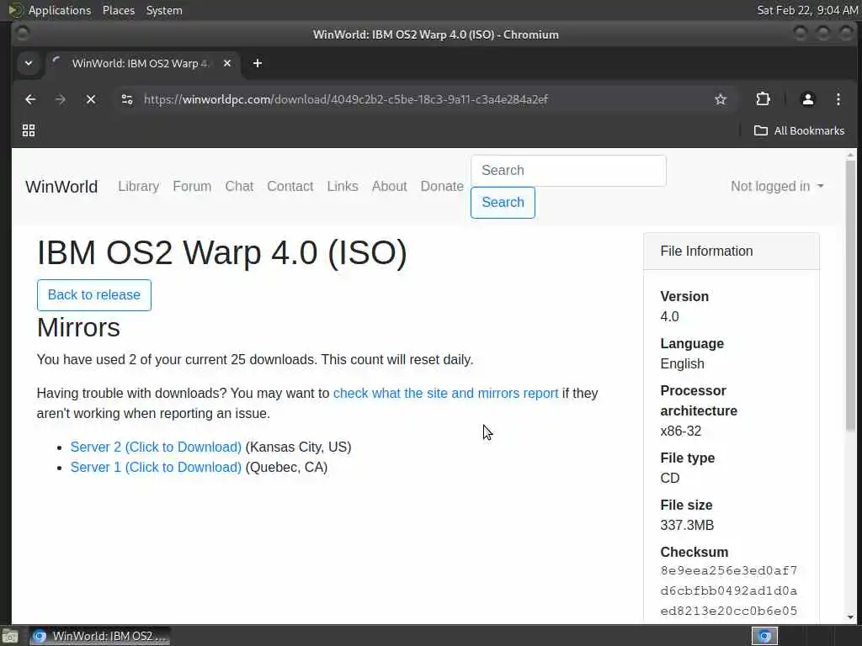Open the Forum nav link

tap(192, 186)
